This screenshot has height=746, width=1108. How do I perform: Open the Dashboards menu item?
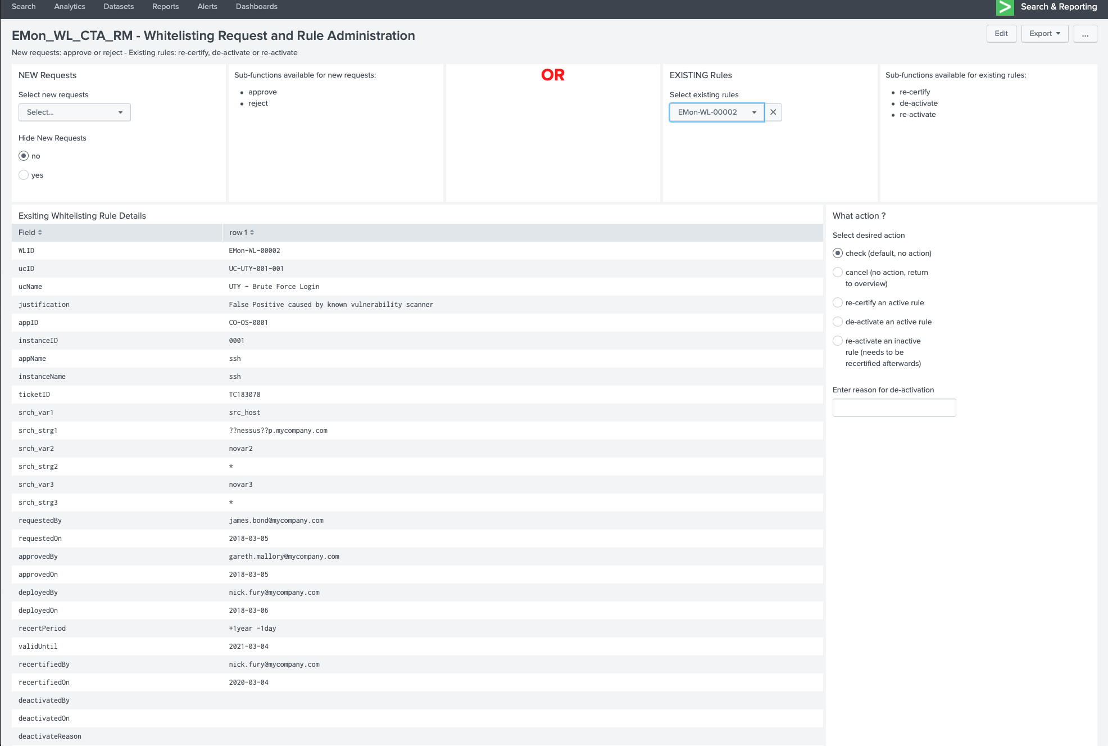click(x=256, y=7)
